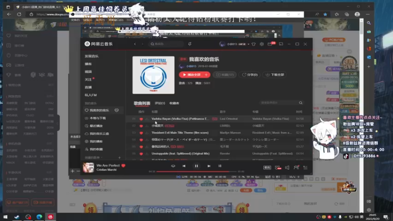
Task: Click the user avatar in NetEase title bar
Action: tap(222, 44)
